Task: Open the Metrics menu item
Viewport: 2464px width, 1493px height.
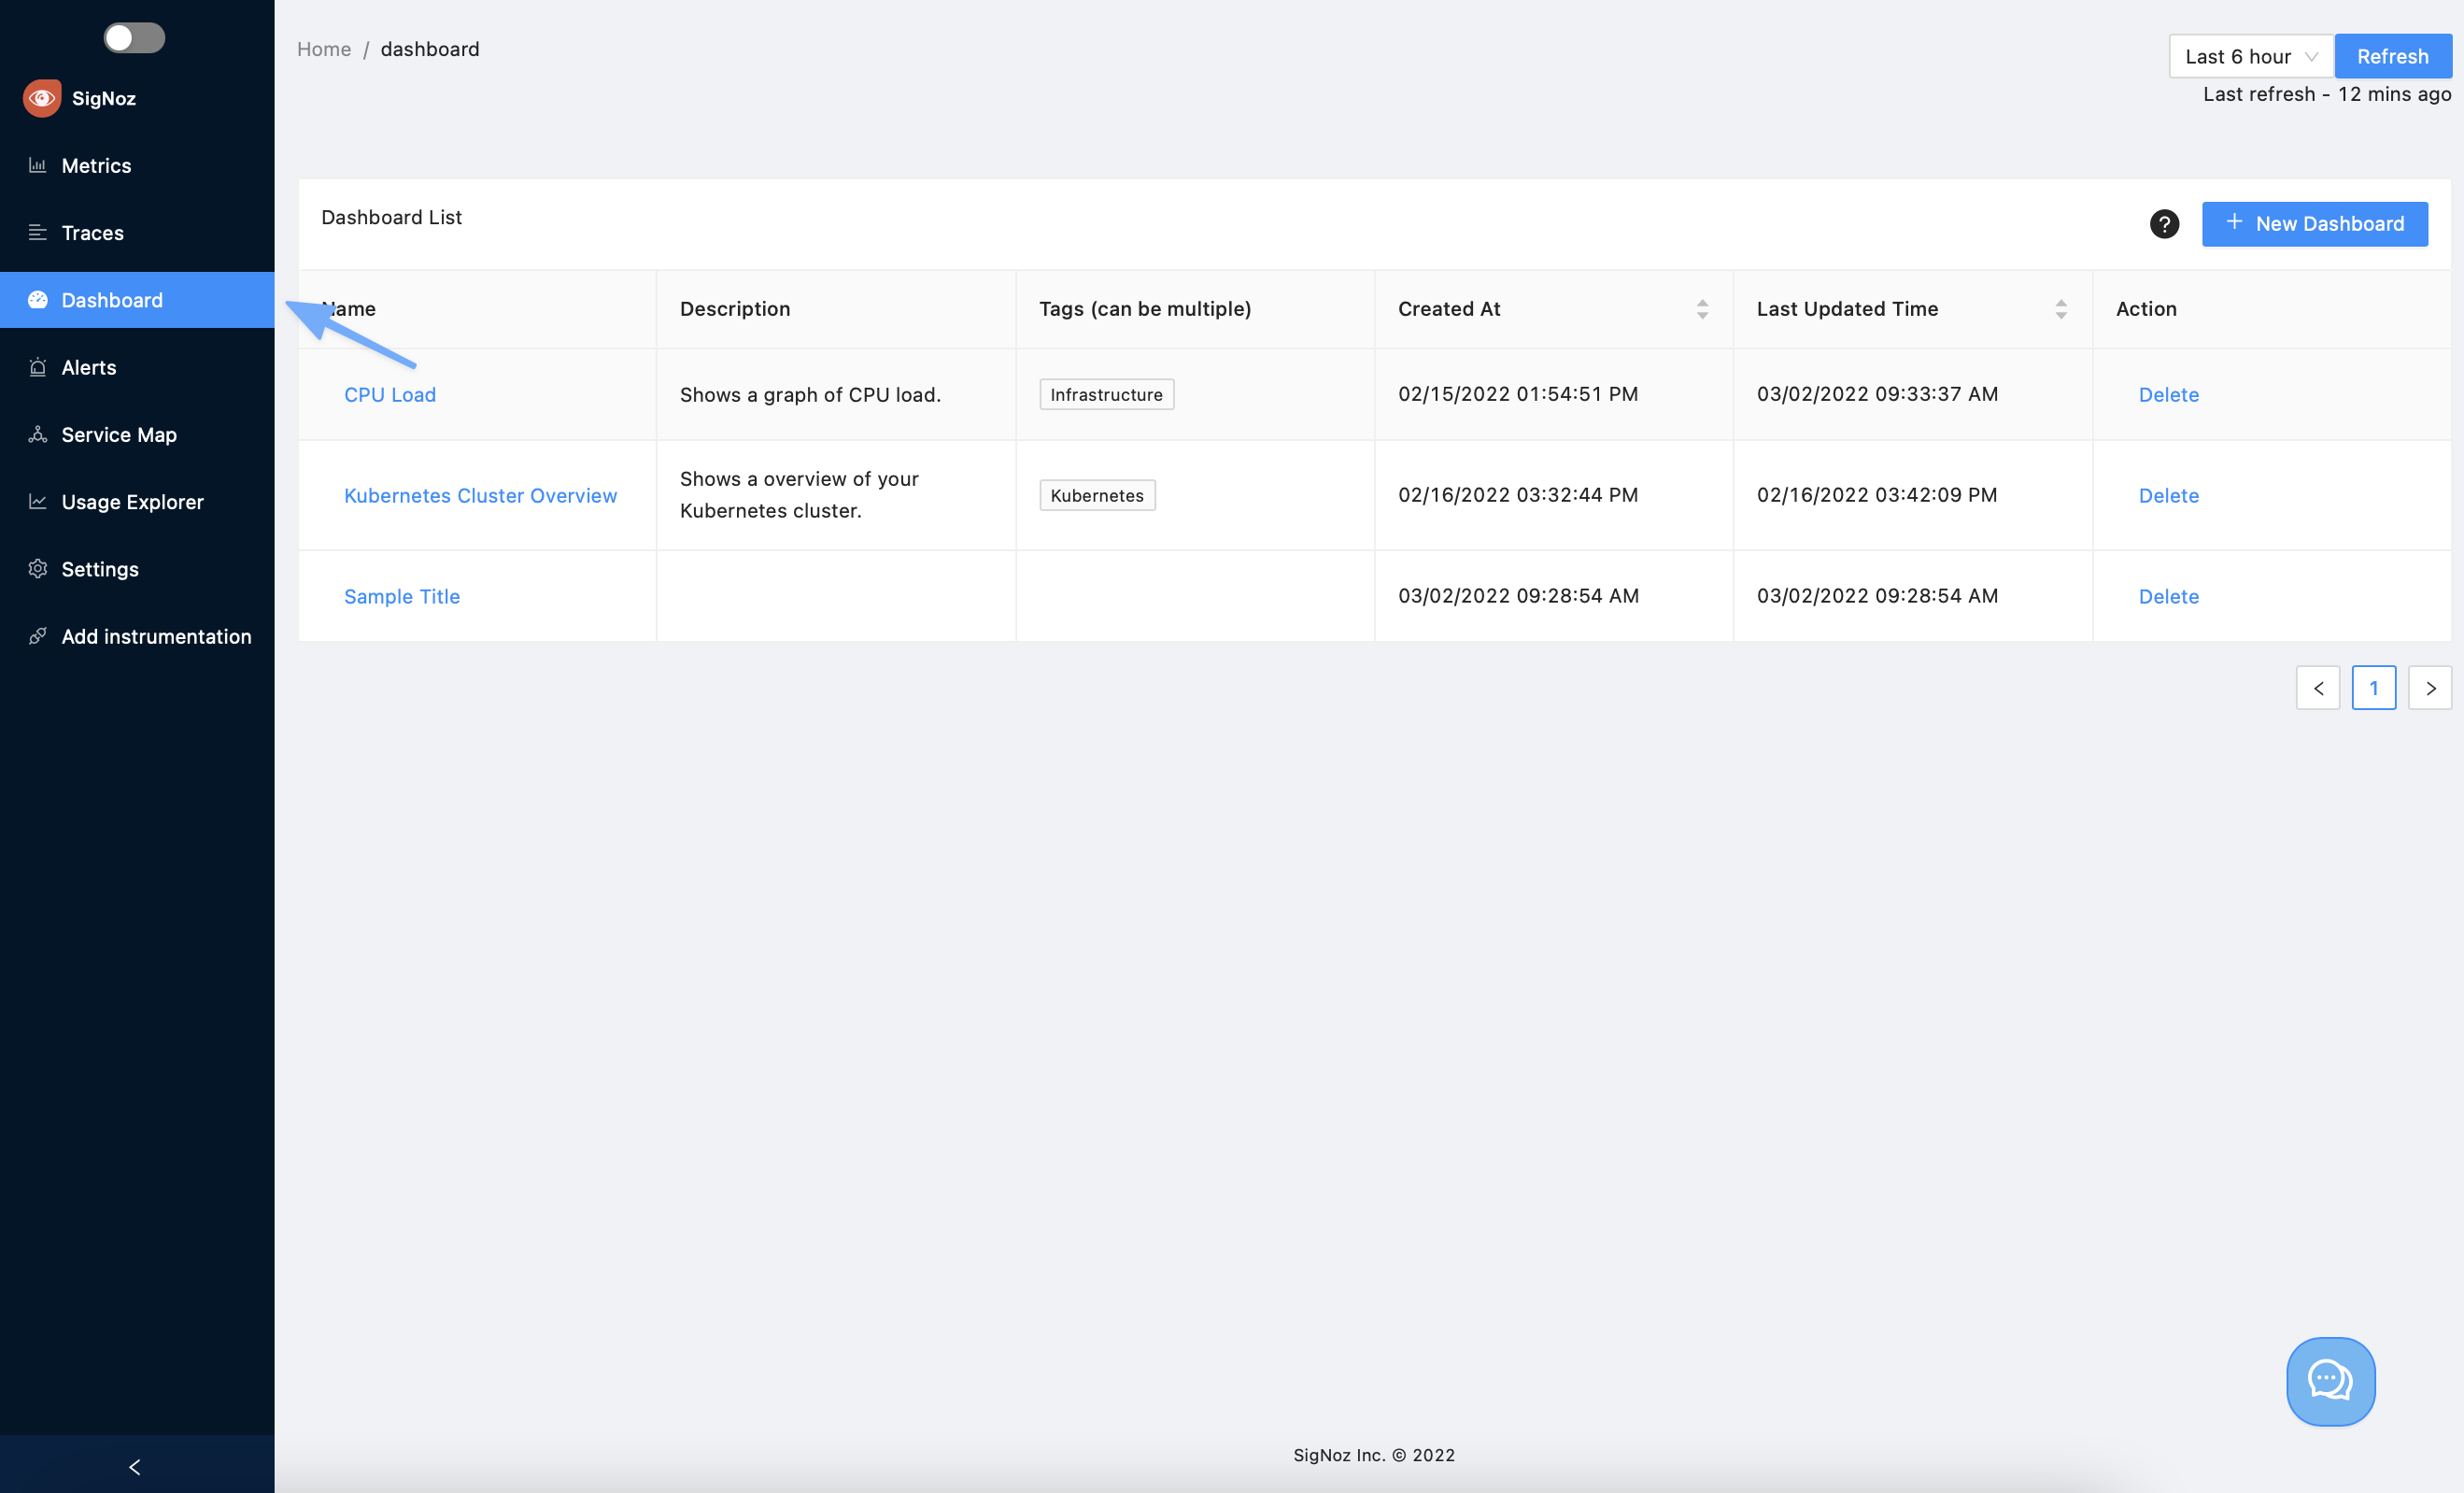Action: (x=137, y=165)
